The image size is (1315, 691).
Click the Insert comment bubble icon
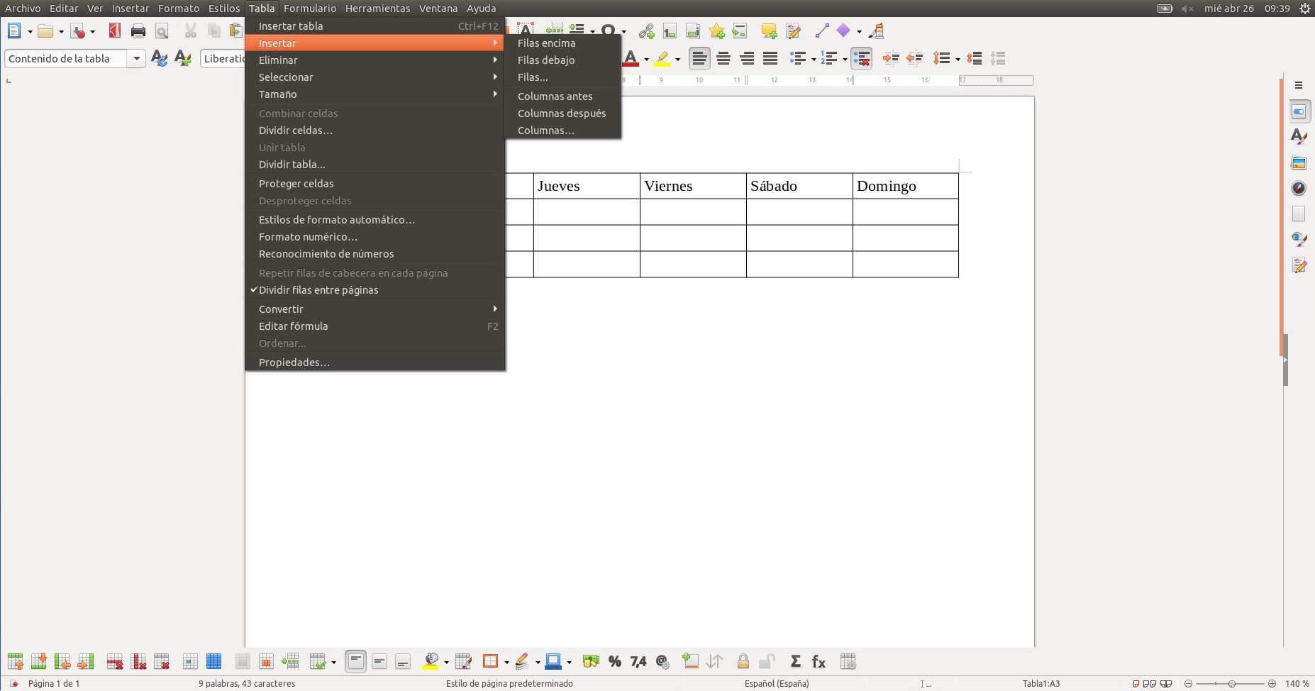(x=769, y=31)
